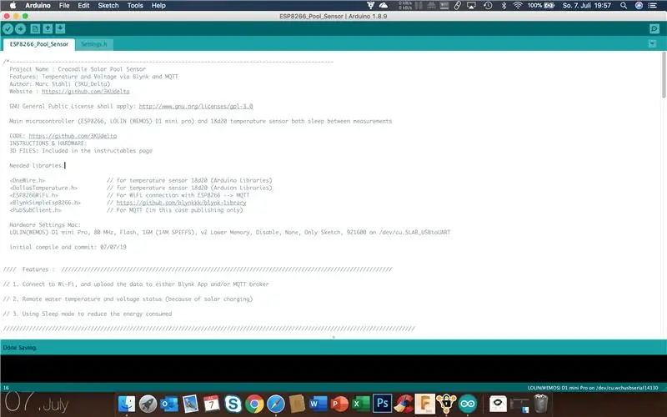Open Launchpad rocket icon in dock
The image size is (667, 417).
(x=148, y=404)
